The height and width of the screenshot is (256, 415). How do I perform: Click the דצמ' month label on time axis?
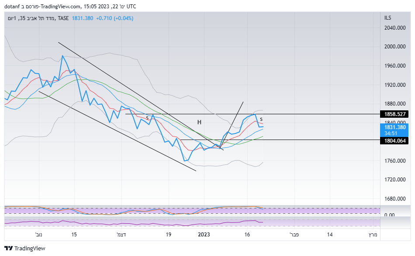(121, 235)
